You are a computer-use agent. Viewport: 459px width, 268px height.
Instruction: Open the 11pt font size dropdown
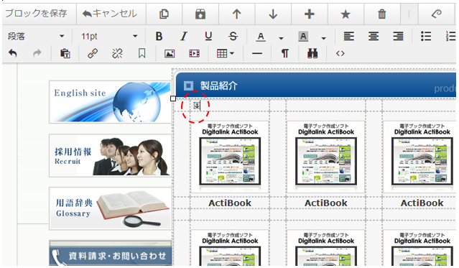point(109,37)
